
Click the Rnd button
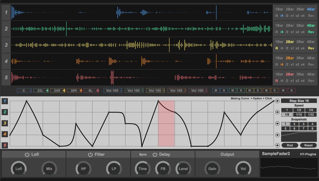290,145
